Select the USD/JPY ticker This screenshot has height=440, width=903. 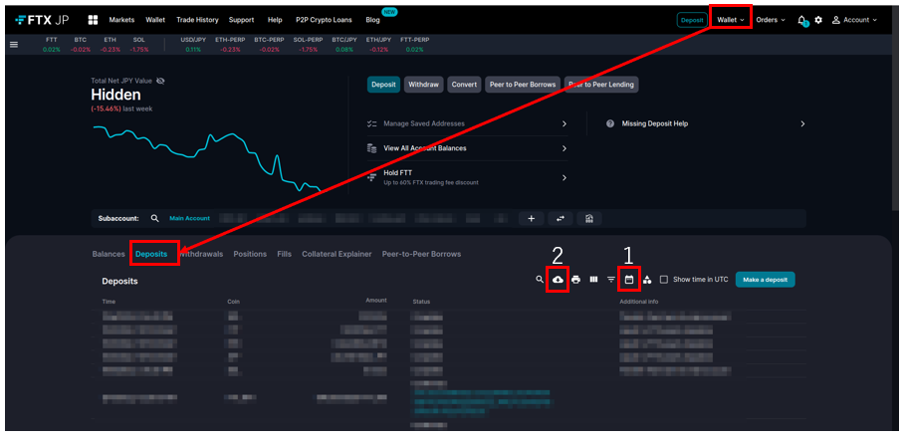point(193,45)
